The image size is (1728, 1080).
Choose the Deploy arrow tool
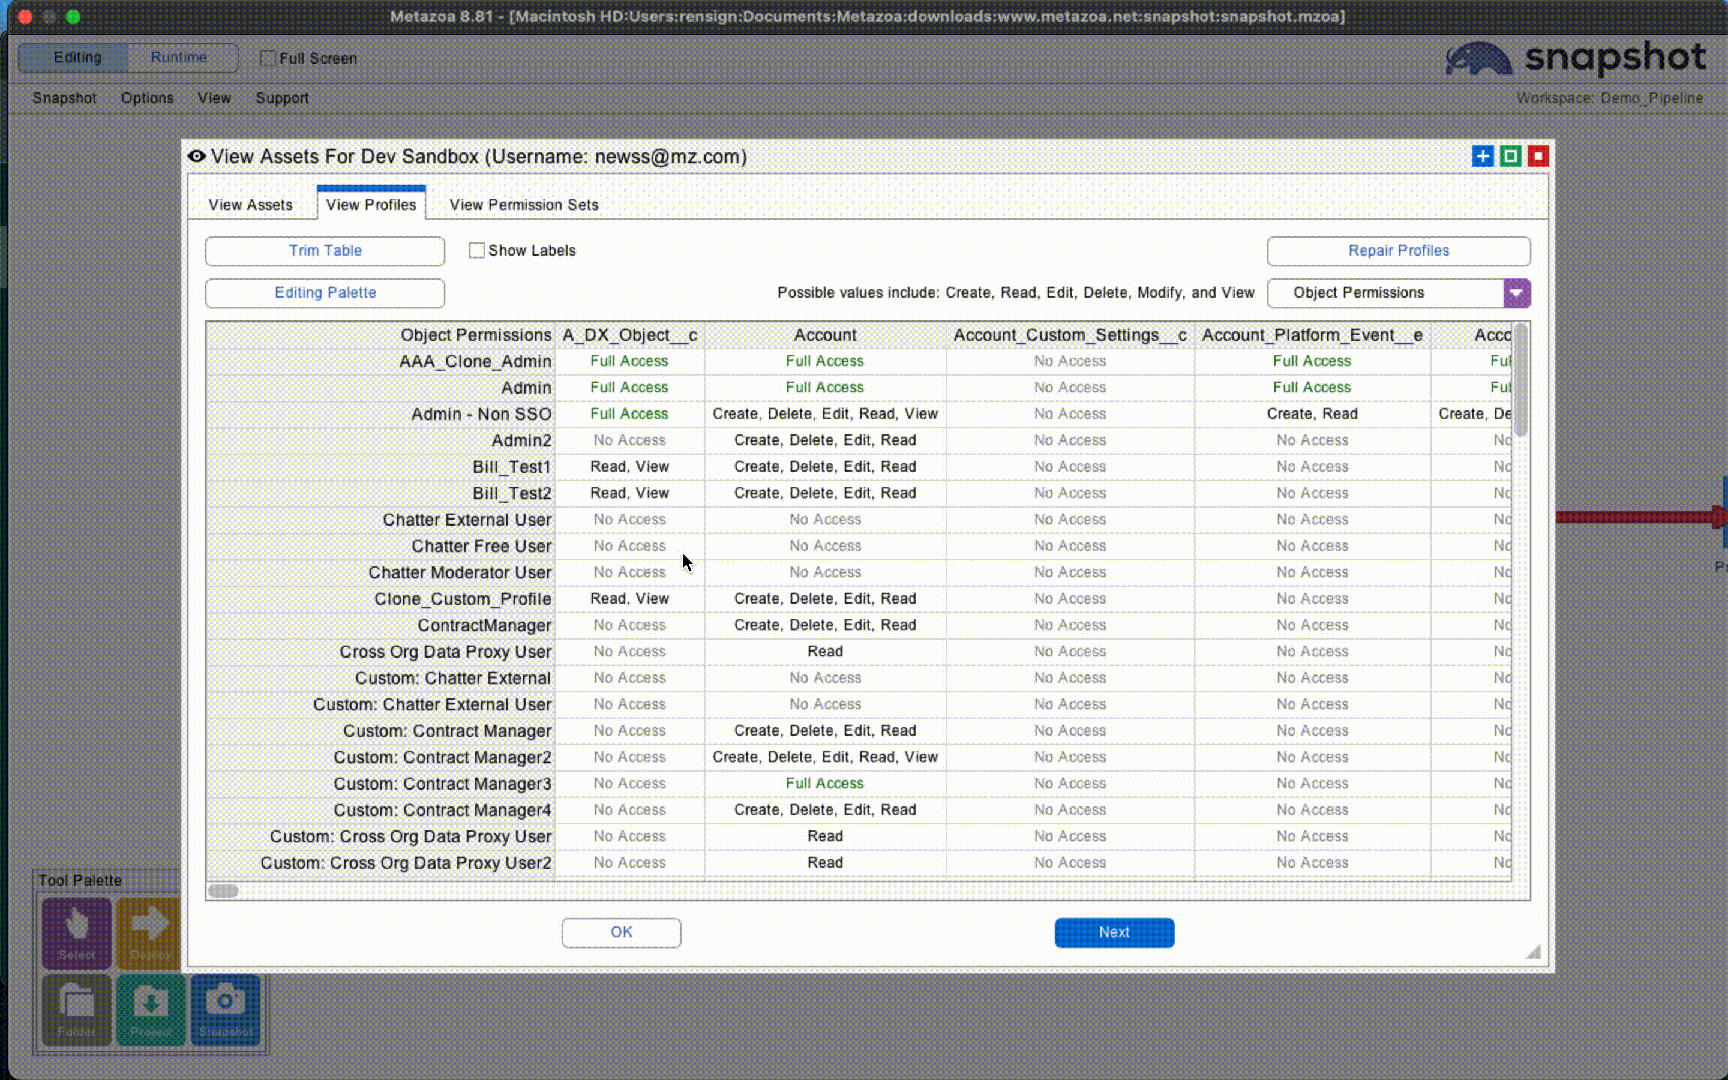[149, 932]
